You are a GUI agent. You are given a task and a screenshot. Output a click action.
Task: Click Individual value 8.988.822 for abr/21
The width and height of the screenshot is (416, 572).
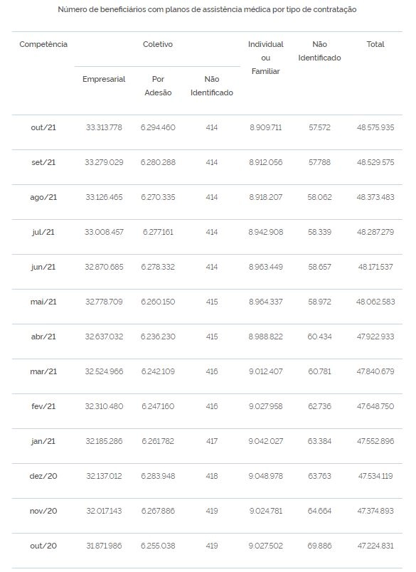[x=266, y=337]
